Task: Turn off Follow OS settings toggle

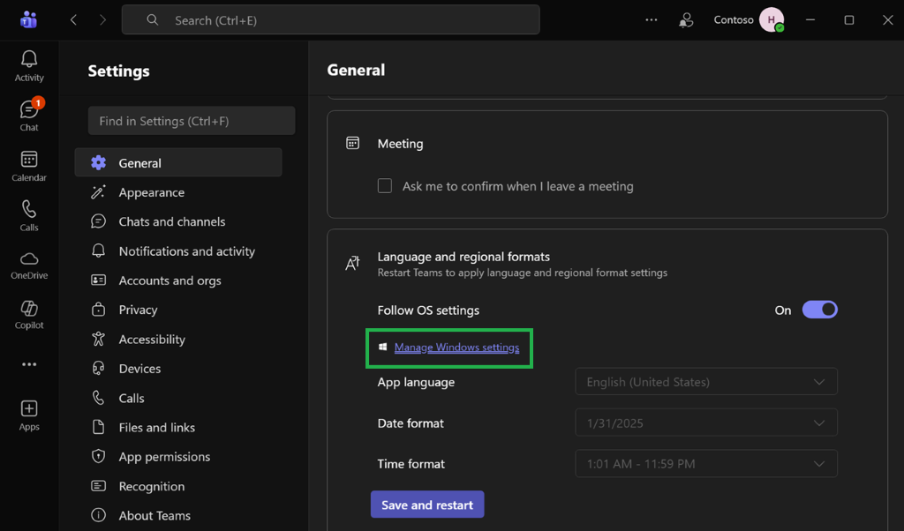Action: tap(819, 310)
